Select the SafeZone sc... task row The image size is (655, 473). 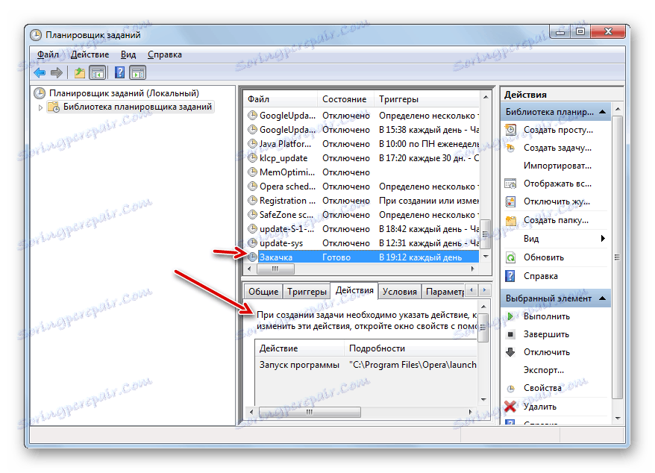(362, 215)
